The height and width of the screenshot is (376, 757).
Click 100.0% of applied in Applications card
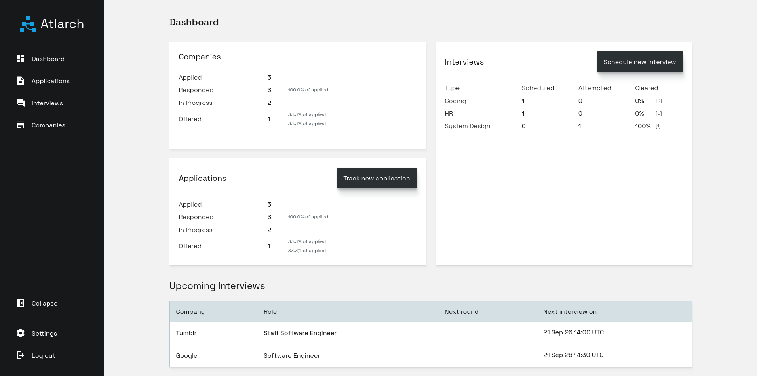308,217
